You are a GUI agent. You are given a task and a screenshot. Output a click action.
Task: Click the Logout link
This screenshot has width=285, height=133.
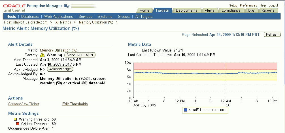273,5
